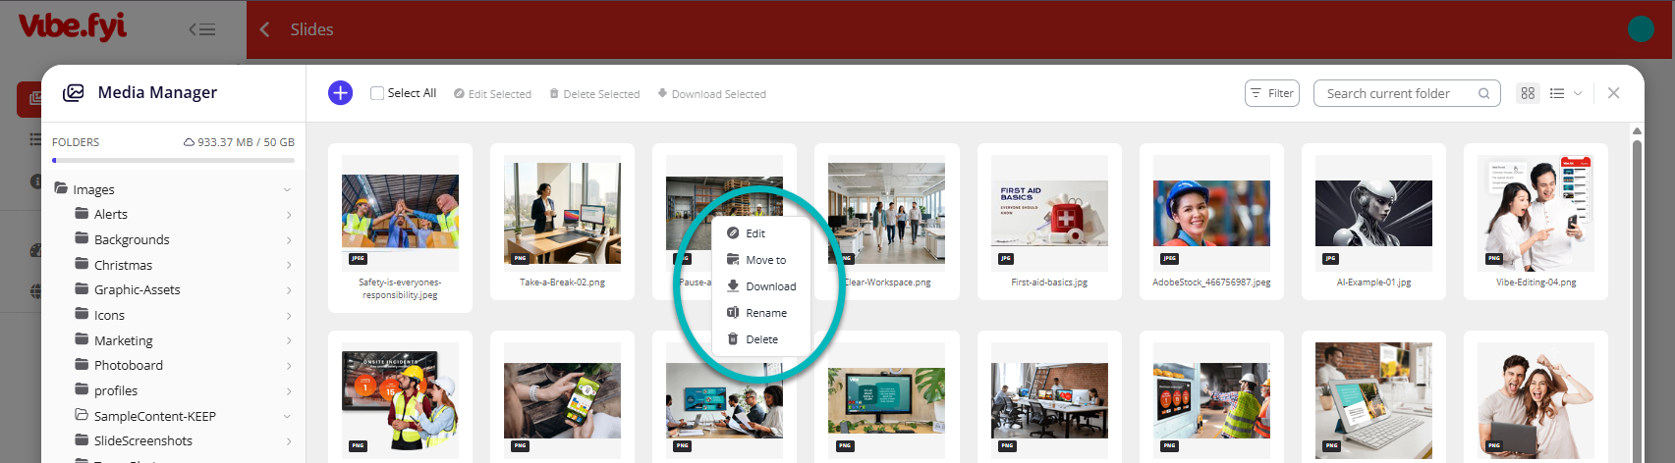1675x463 pixels.
Task: Open the Alerts folder
Action: click(101, 214)
